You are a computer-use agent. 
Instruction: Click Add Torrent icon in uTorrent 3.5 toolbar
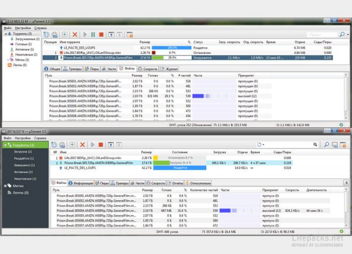pyautogui.click(x=54, y=145)
